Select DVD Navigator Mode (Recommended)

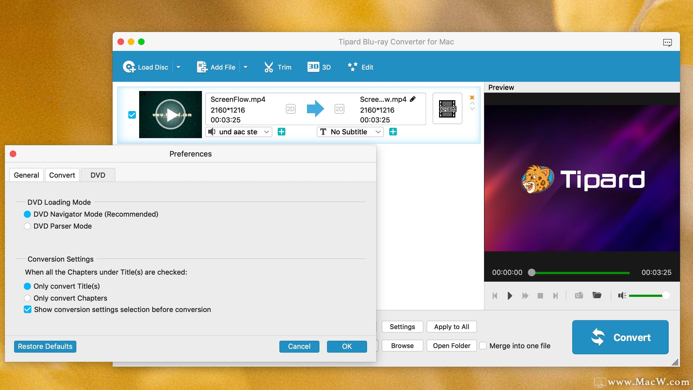click(x=27, y=214)
